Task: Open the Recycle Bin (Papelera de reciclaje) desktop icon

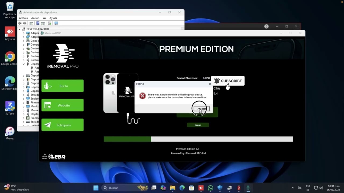Action: click(x=10, y=10)
